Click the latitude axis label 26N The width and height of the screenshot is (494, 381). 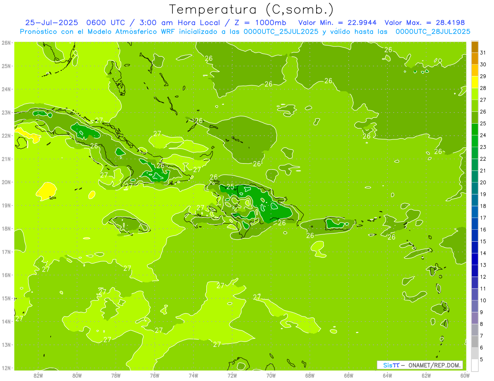tap(6, 43)
